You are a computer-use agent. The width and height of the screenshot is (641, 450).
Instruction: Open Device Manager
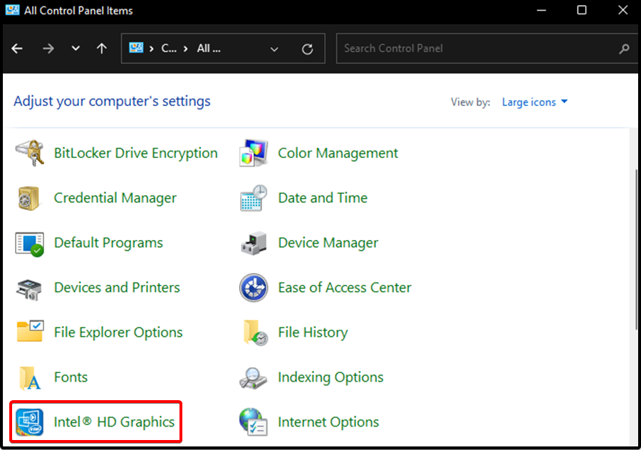point(328,243)
